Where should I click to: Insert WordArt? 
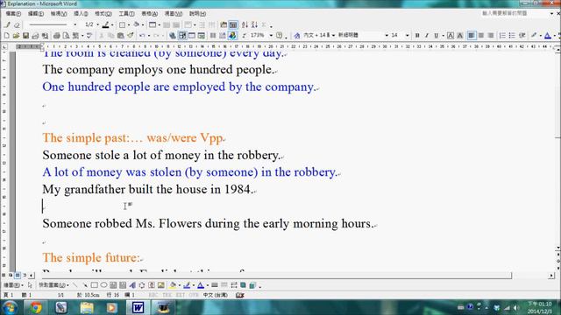pyautogui.click(x=132, y=285)
